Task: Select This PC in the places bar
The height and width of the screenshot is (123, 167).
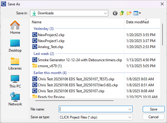Action: [15, 82]
